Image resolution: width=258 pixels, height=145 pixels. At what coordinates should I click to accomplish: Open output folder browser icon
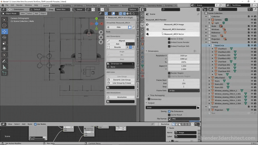(x=198, y=108)
